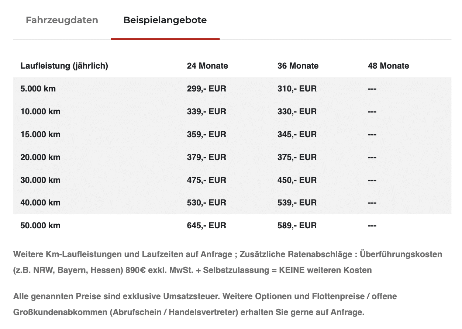Click the 379,- EUR price cell
Image resolution: width=462 pixels, height=329 pixels.
[x=207, y=157]
